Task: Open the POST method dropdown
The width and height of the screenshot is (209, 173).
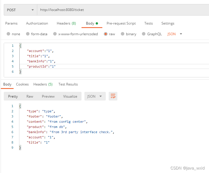Action: (21, 10)
